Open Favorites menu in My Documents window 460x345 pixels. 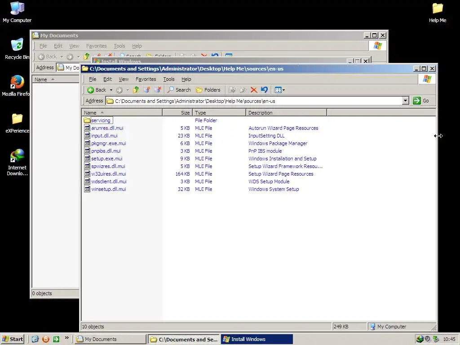click(x=96, y=46)
